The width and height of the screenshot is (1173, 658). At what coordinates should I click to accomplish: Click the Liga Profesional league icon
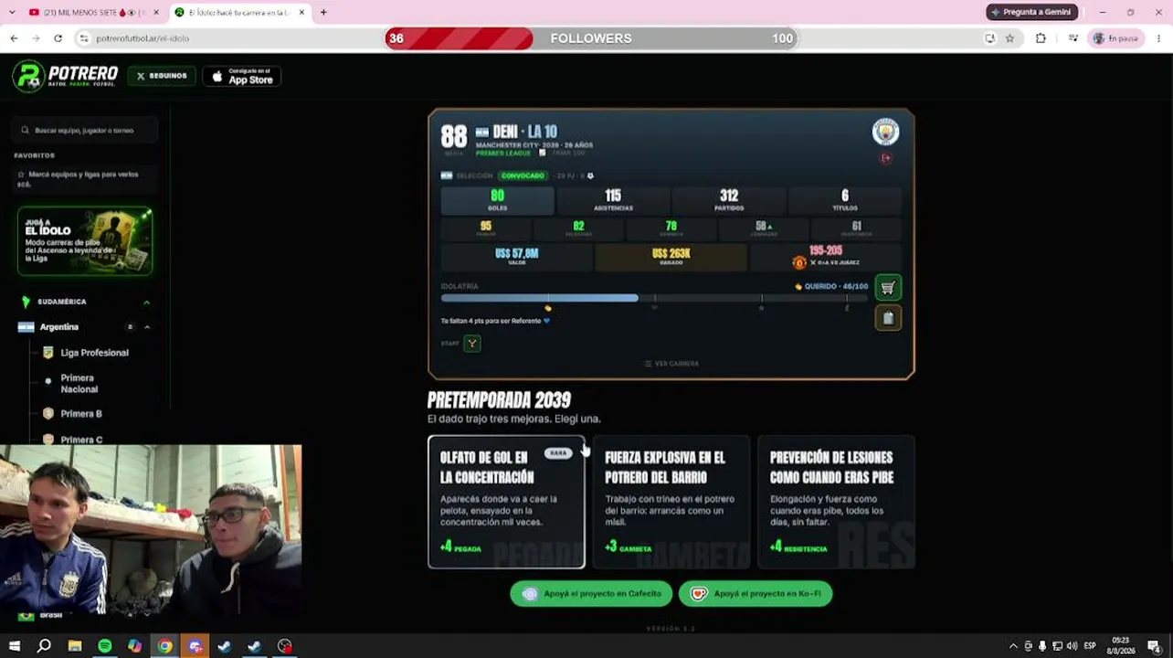click(48, 353)
